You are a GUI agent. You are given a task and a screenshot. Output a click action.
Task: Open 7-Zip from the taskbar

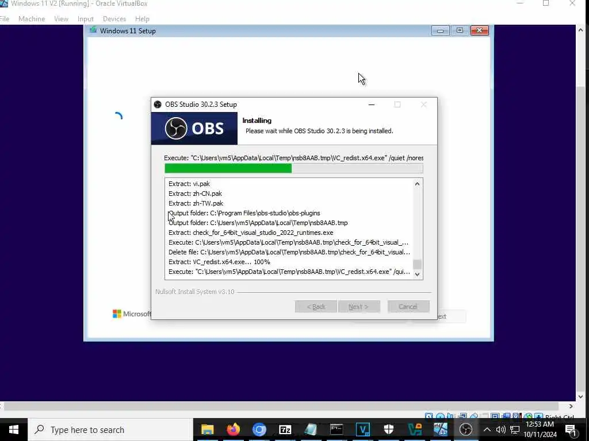(285, 430)
